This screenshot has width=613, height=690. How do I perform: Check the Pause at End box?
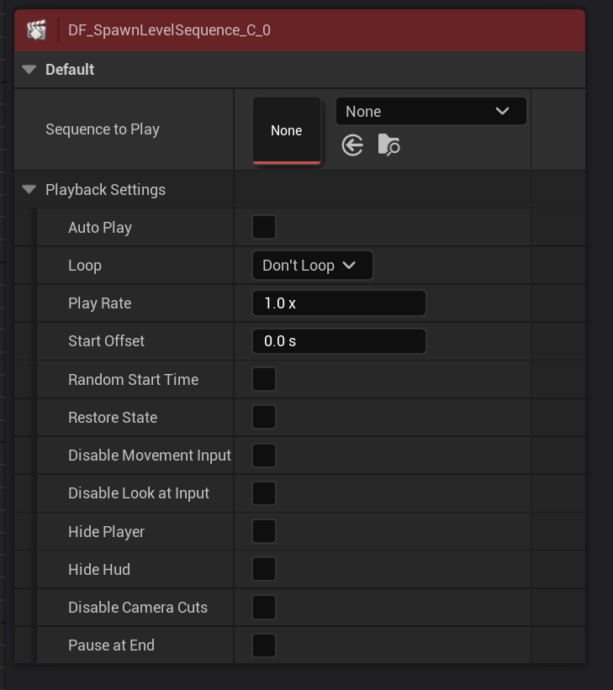tap(264, 645)
